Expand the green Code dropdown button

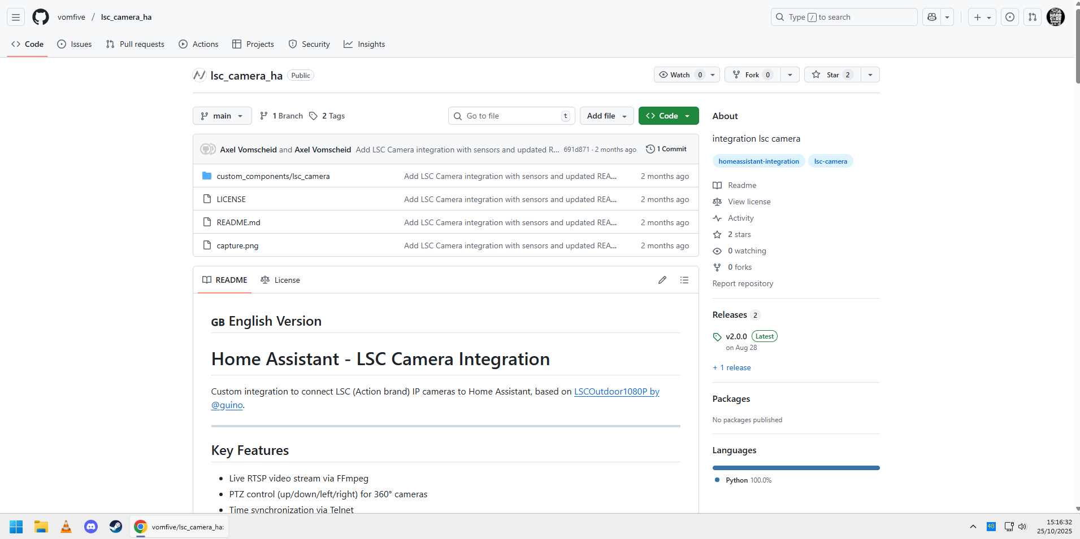669,116
